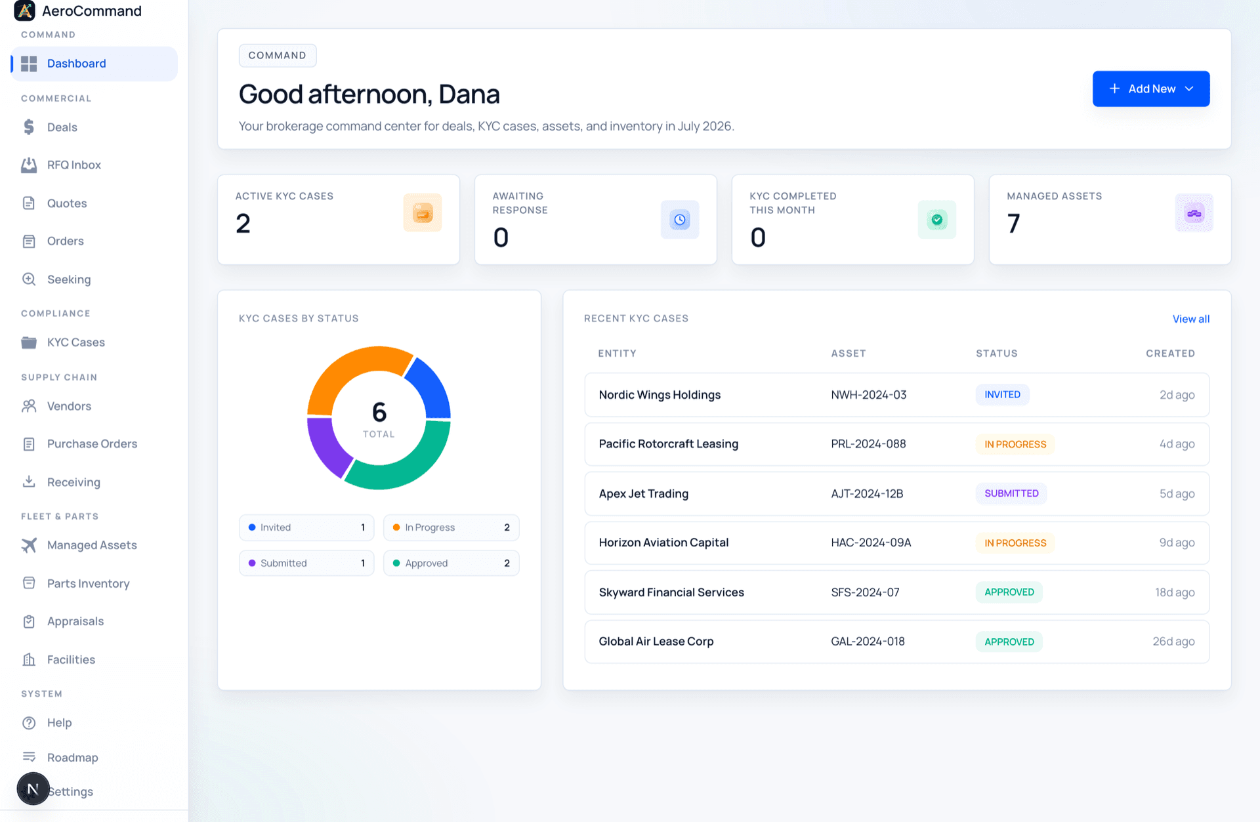
Task: Open the Nordic Wings Holdings case row
Action: point(896,395)
